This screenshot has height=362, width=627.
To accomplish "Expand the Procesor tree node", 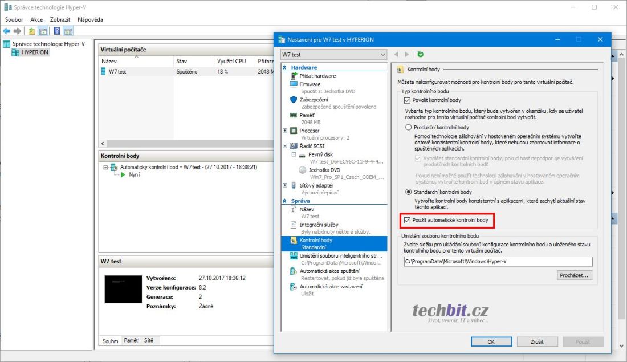I will (285, 131).
